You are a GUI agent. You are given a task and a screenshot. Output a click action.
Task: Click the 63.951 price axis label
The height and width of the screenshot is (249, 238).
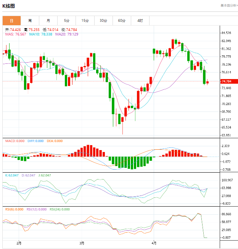coord(226,135)
